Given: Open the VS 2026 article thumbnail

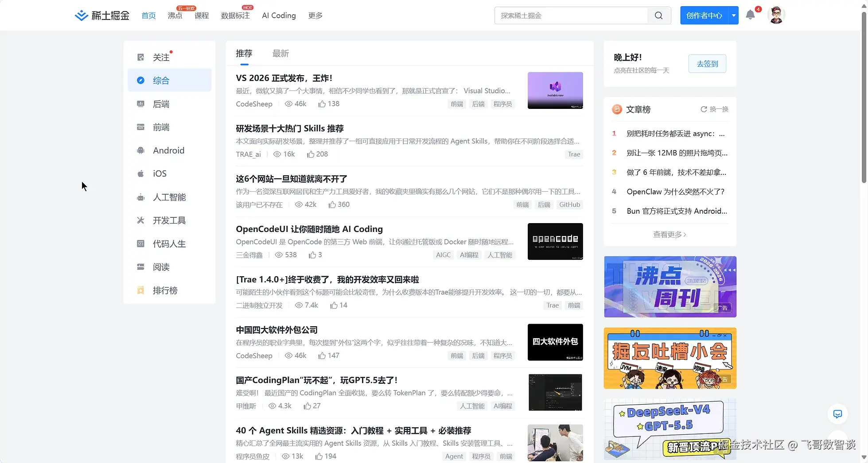Looking at the screenshot, I should pyautogui.click(x=555, y=90).
